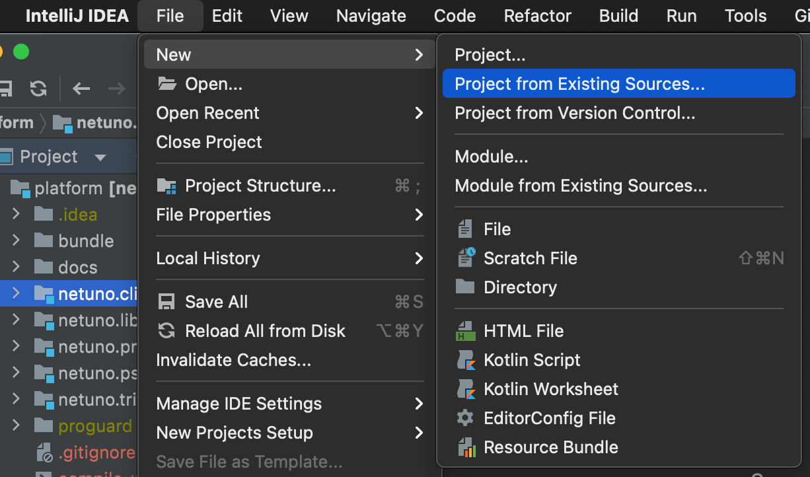810x477 pixels.
Task: Click the Reload All from Disk toolbar icon
Action: tap(38, 89)
